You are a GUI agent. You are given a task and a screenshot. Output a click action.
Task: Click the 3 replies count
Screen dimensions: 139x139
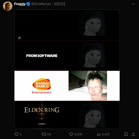coord(20,134)
